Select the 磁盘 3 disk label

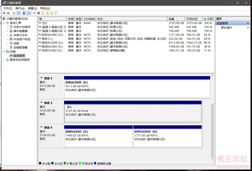pos(51,111)
